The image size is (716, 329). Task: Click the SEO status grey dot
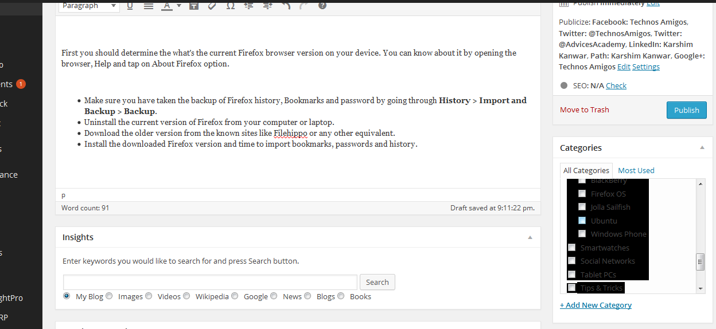564,85
